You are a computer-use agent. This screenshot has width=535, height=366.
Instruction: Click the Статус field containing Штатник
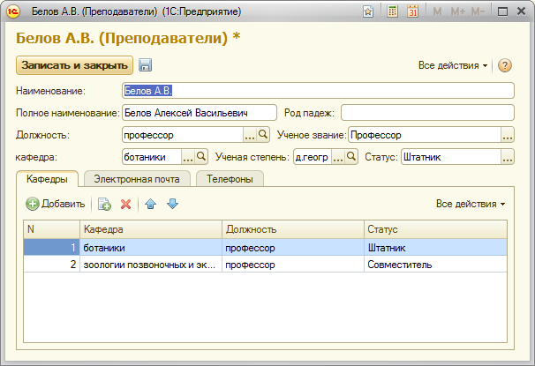(x=451, y=157)
